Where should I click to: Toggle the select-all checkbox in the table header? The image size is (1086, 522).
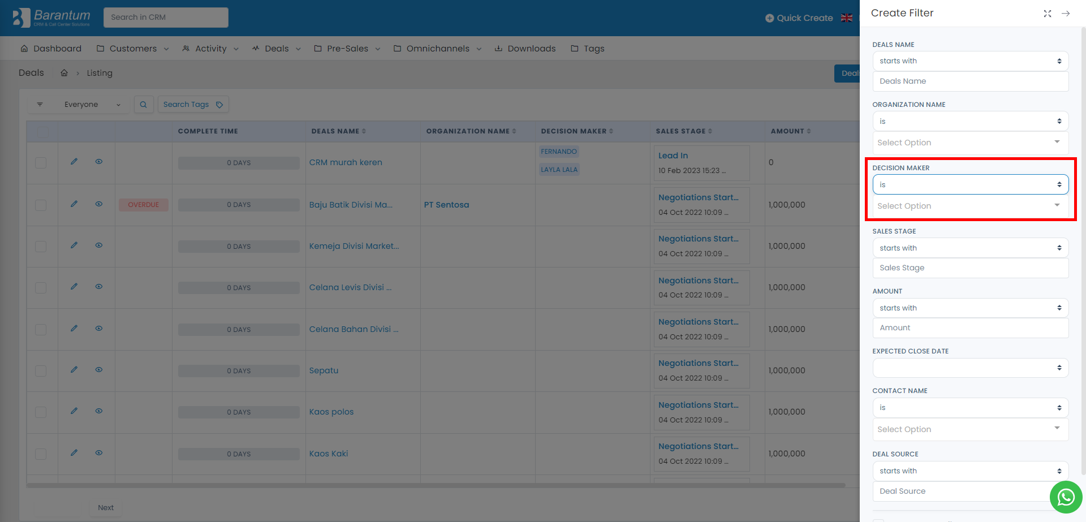click(x=43, y=132)
